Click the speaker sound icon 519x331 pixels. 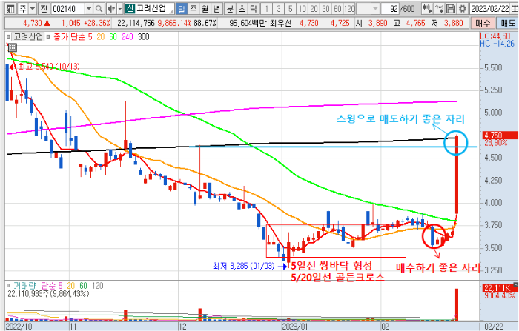(x=111, y=9)
